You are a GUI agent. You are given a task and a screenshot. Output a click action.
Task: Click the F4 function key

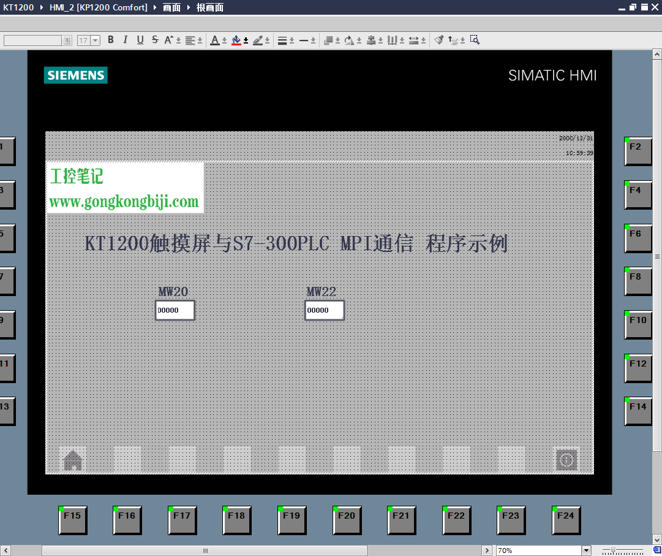tap(638, 194)
